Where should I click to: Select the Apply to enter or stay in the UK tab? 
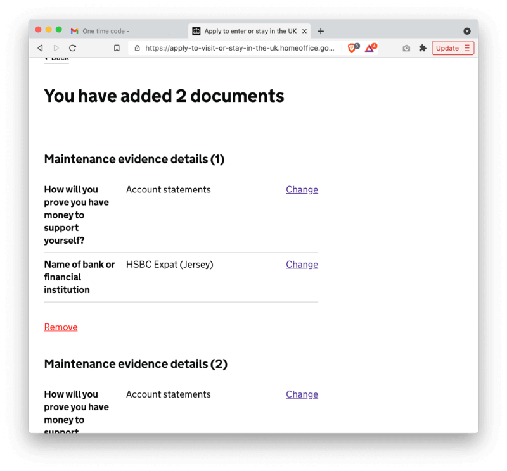[x=250, y=31]
